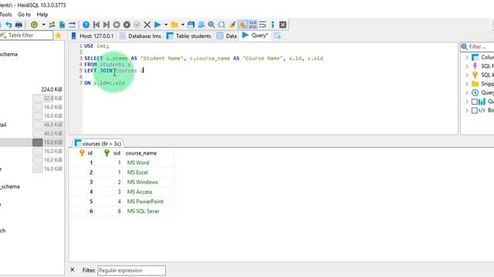This screenshot has width=494, height=277.
Task: Switch to Table: students tab
Action: (x=189, y=36)
